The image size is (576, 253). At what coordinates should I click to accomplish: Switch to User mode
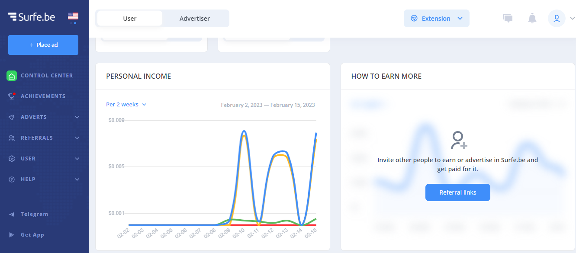tap(130, 19)
